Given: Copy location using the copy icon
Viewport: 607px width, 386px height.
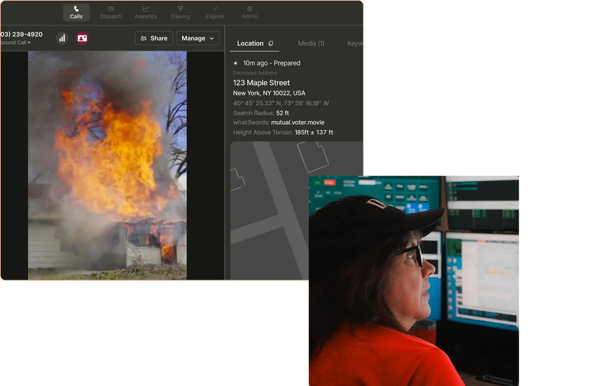Looking at the screenshot, I should pos(271,43).
